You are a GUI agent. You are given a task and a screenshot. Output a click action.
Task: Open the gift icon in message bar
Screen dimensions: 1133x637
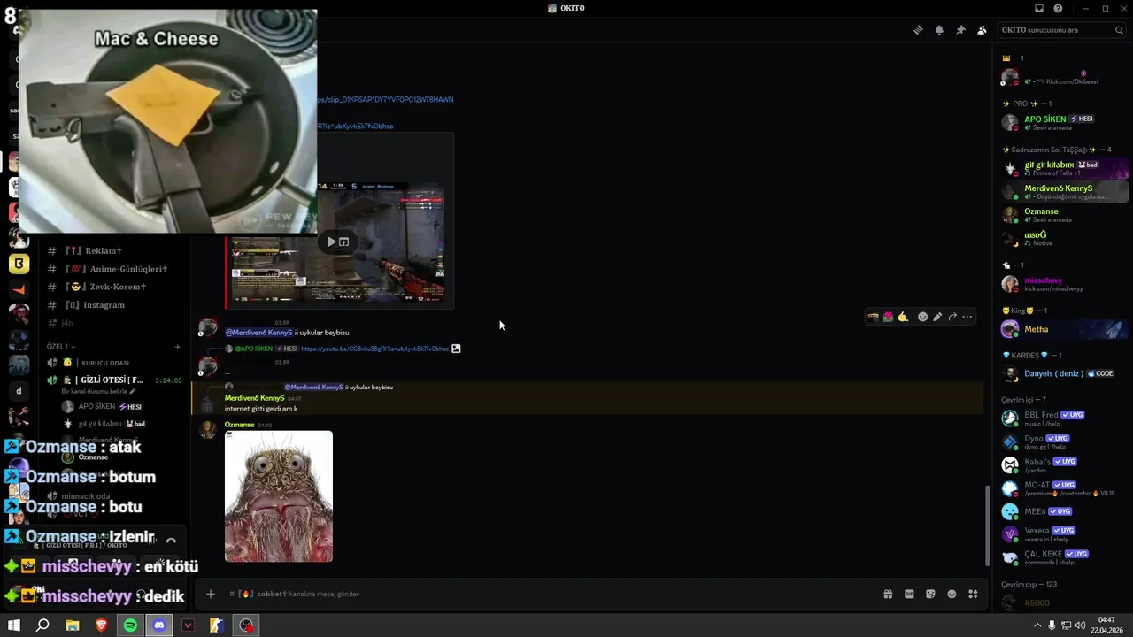click(888, 594)
